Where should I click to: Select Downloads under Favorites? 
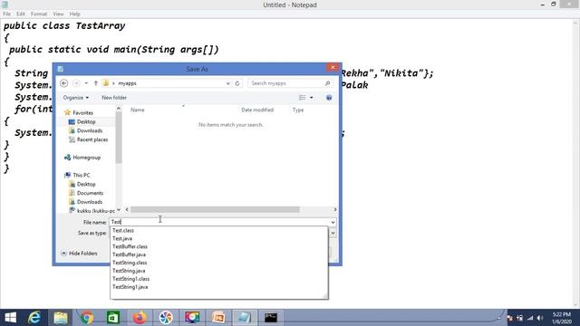[90, 130]
